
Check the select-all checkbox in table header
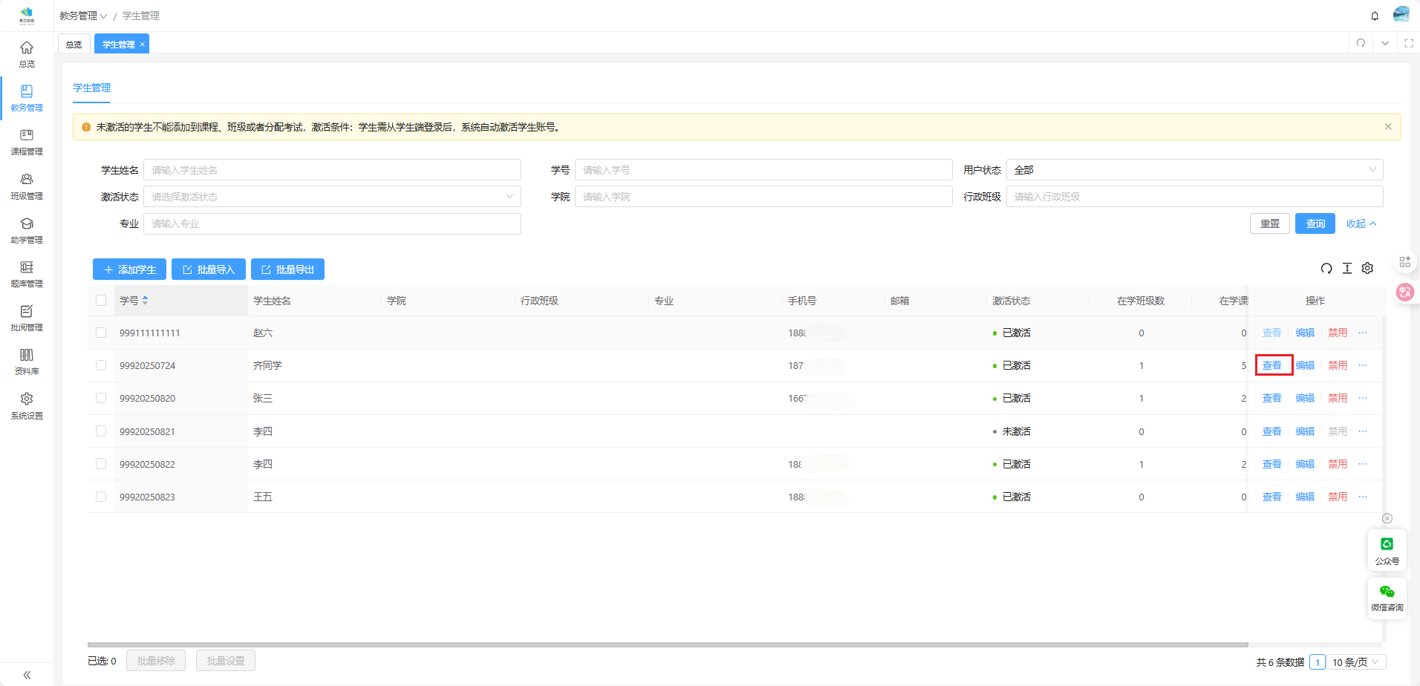pos(101,301)
